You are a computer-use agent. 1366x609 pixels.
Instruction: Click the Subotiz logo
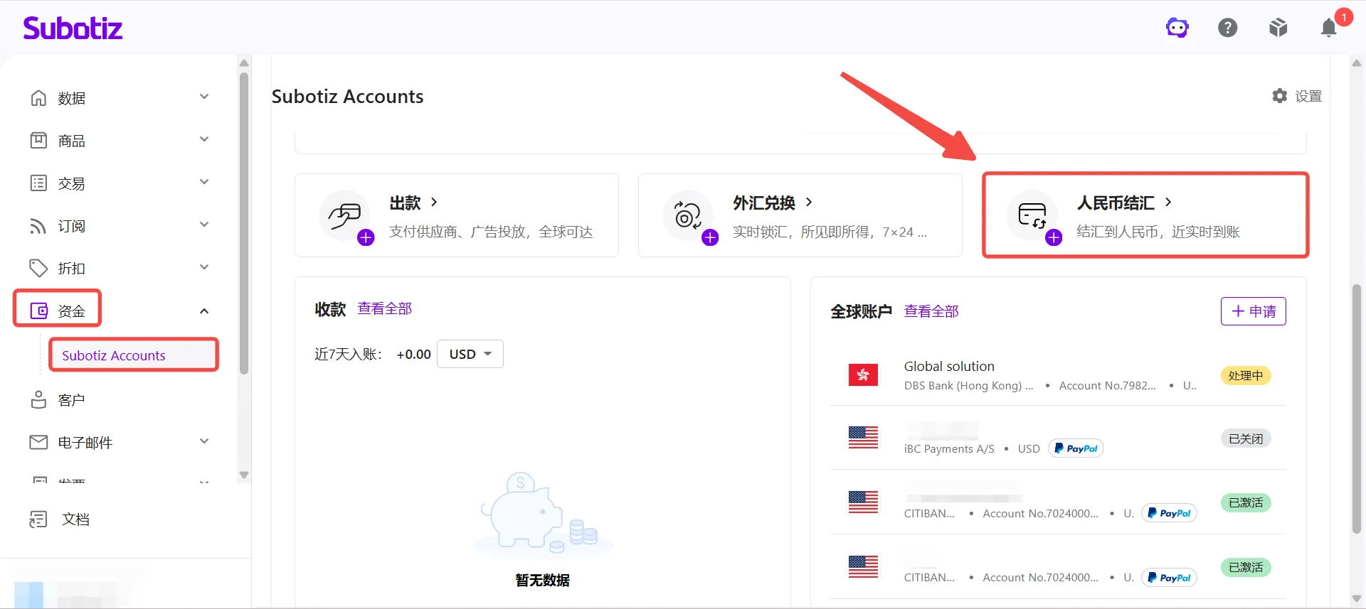coord(73,28)
